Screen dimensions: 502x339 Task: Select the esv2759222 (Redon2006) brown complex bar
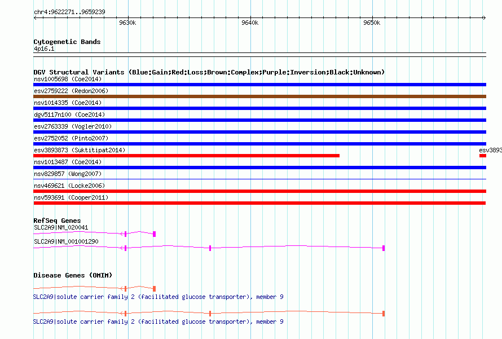[259, 96]
